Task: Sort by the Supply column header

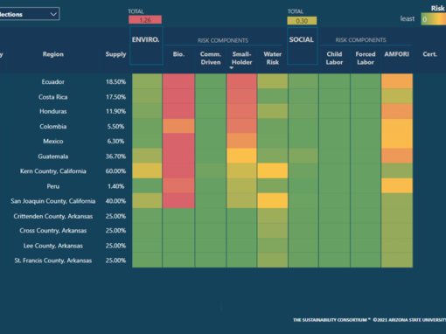Action: point(115,54)
